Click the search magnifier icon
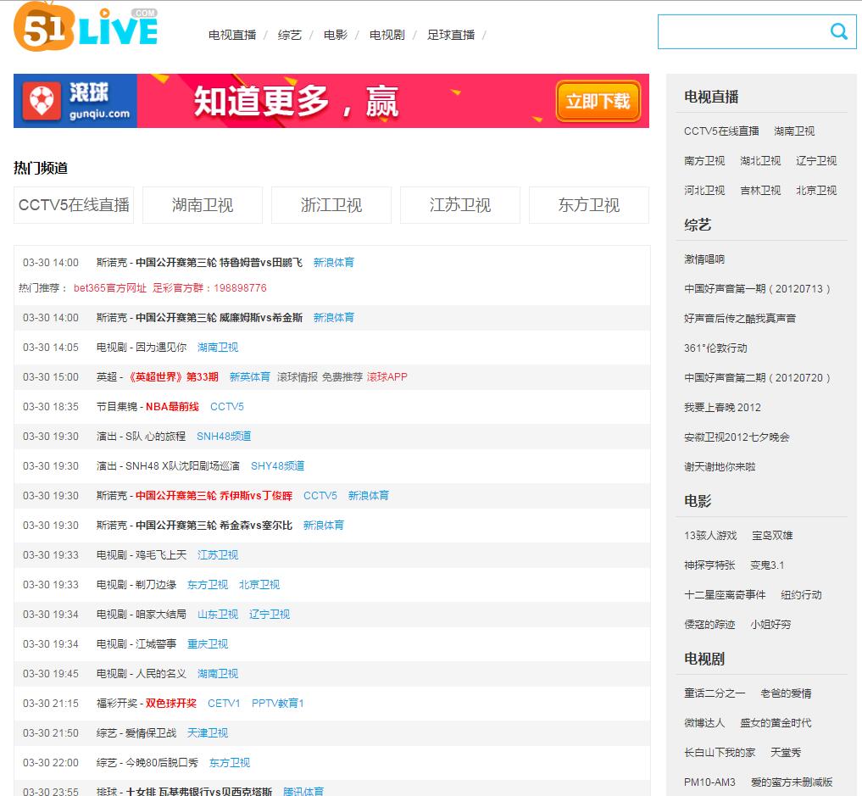Viewport: 862px width, 796px height. pos(838,31)
